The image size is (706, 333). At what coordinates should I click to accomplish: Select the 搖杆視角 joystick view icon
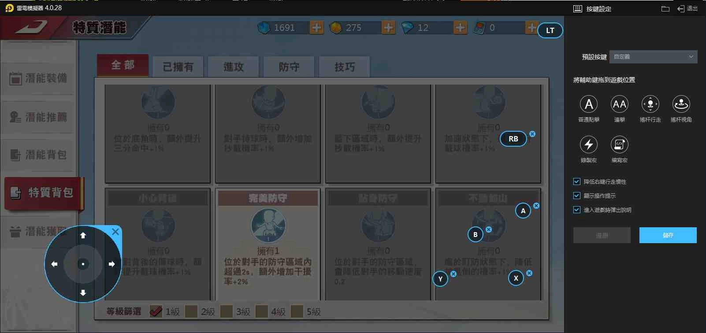pyautogui.click(x=681, y=104)
